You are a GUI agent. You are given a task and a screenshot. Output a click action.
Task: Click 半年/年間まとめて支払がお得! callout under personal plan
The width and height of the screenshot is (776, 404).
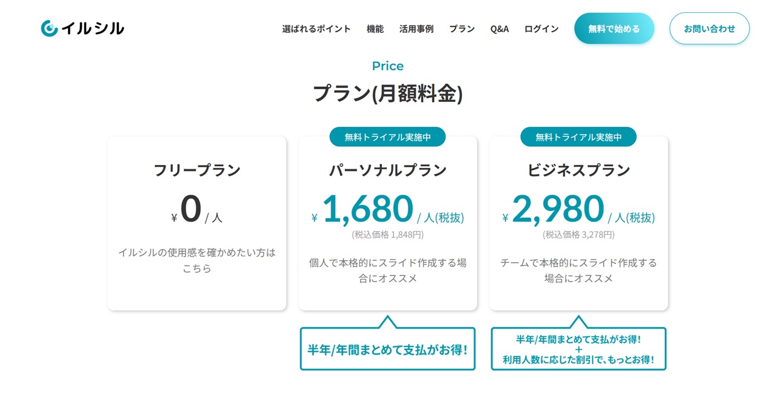388,349
